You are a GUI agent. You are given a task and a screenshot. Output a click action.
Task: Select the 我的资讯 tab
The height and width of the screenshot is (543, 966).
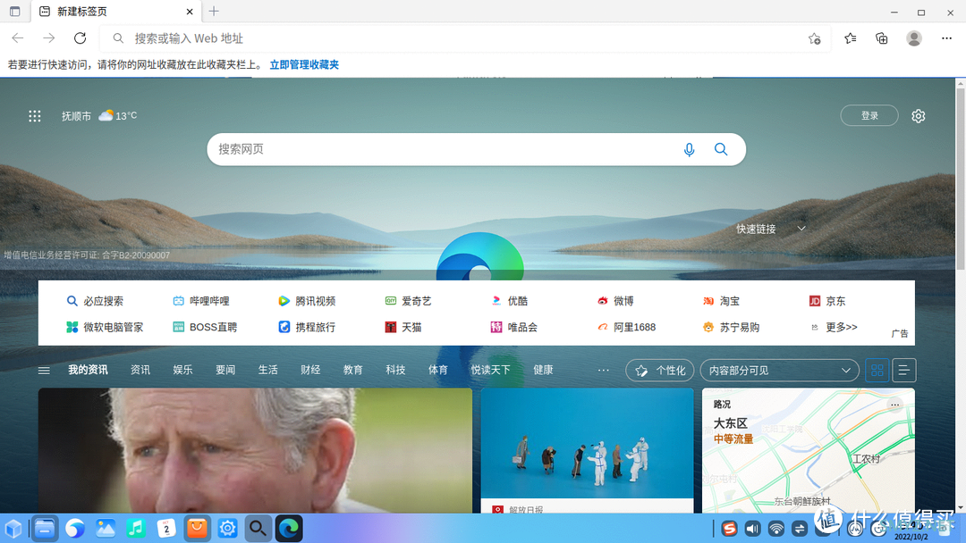coord(88,370)
